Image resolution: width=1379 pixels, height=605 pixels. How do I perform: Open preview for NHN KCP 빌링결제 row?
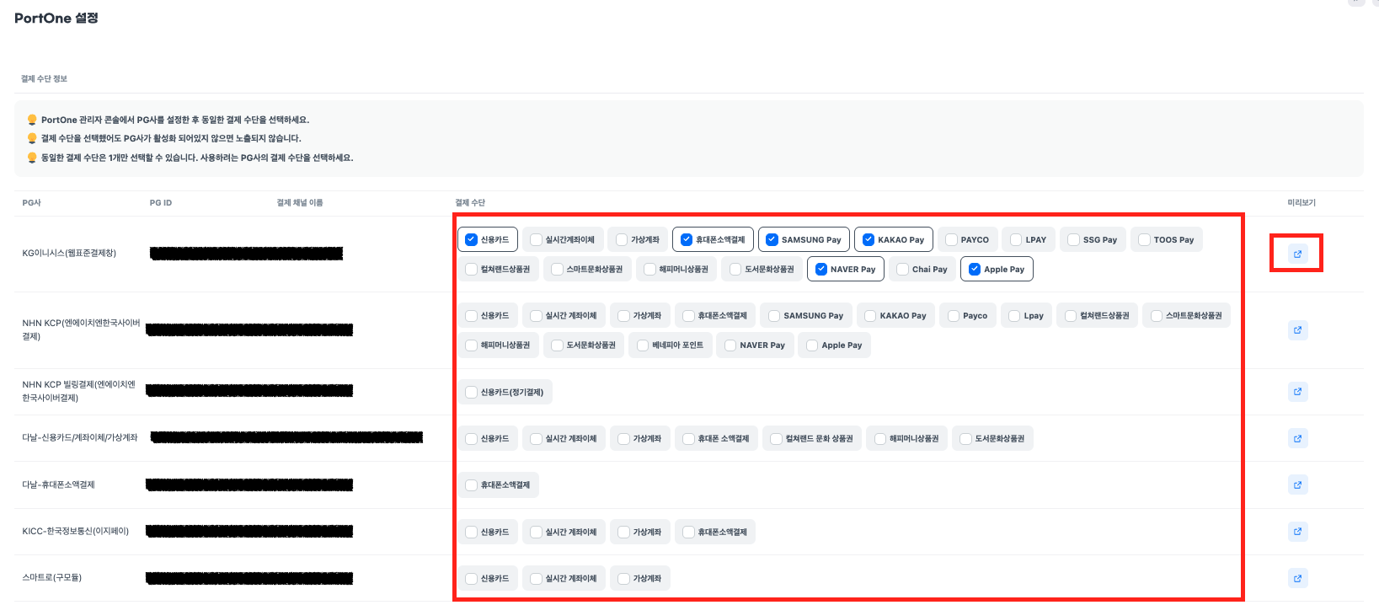pyautogui.click(x=1297, y=392)
